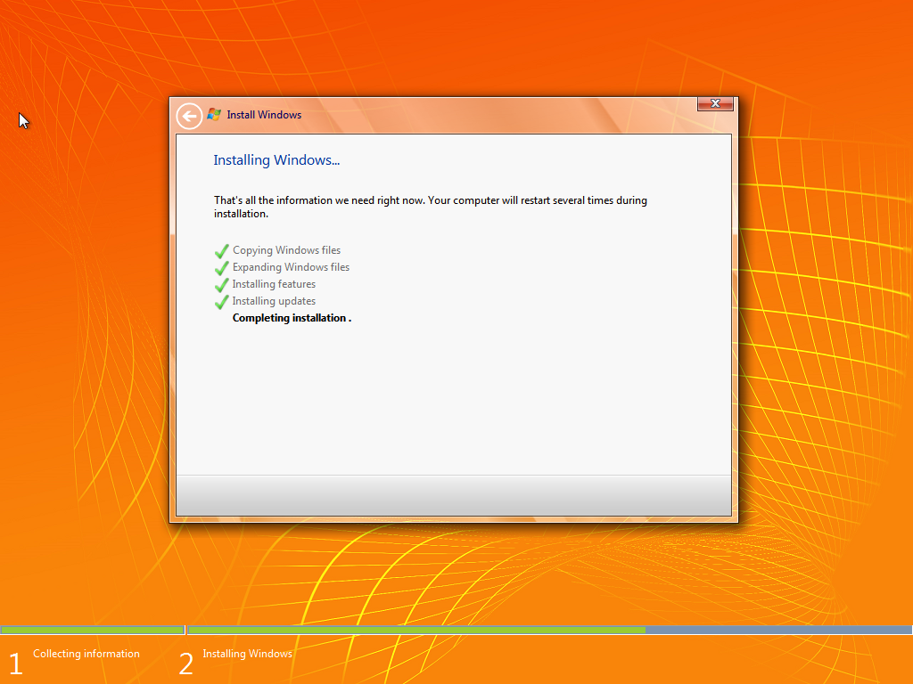
Task: Click the 'Collecting information' stage label
Action: click(x=86, y=654)
